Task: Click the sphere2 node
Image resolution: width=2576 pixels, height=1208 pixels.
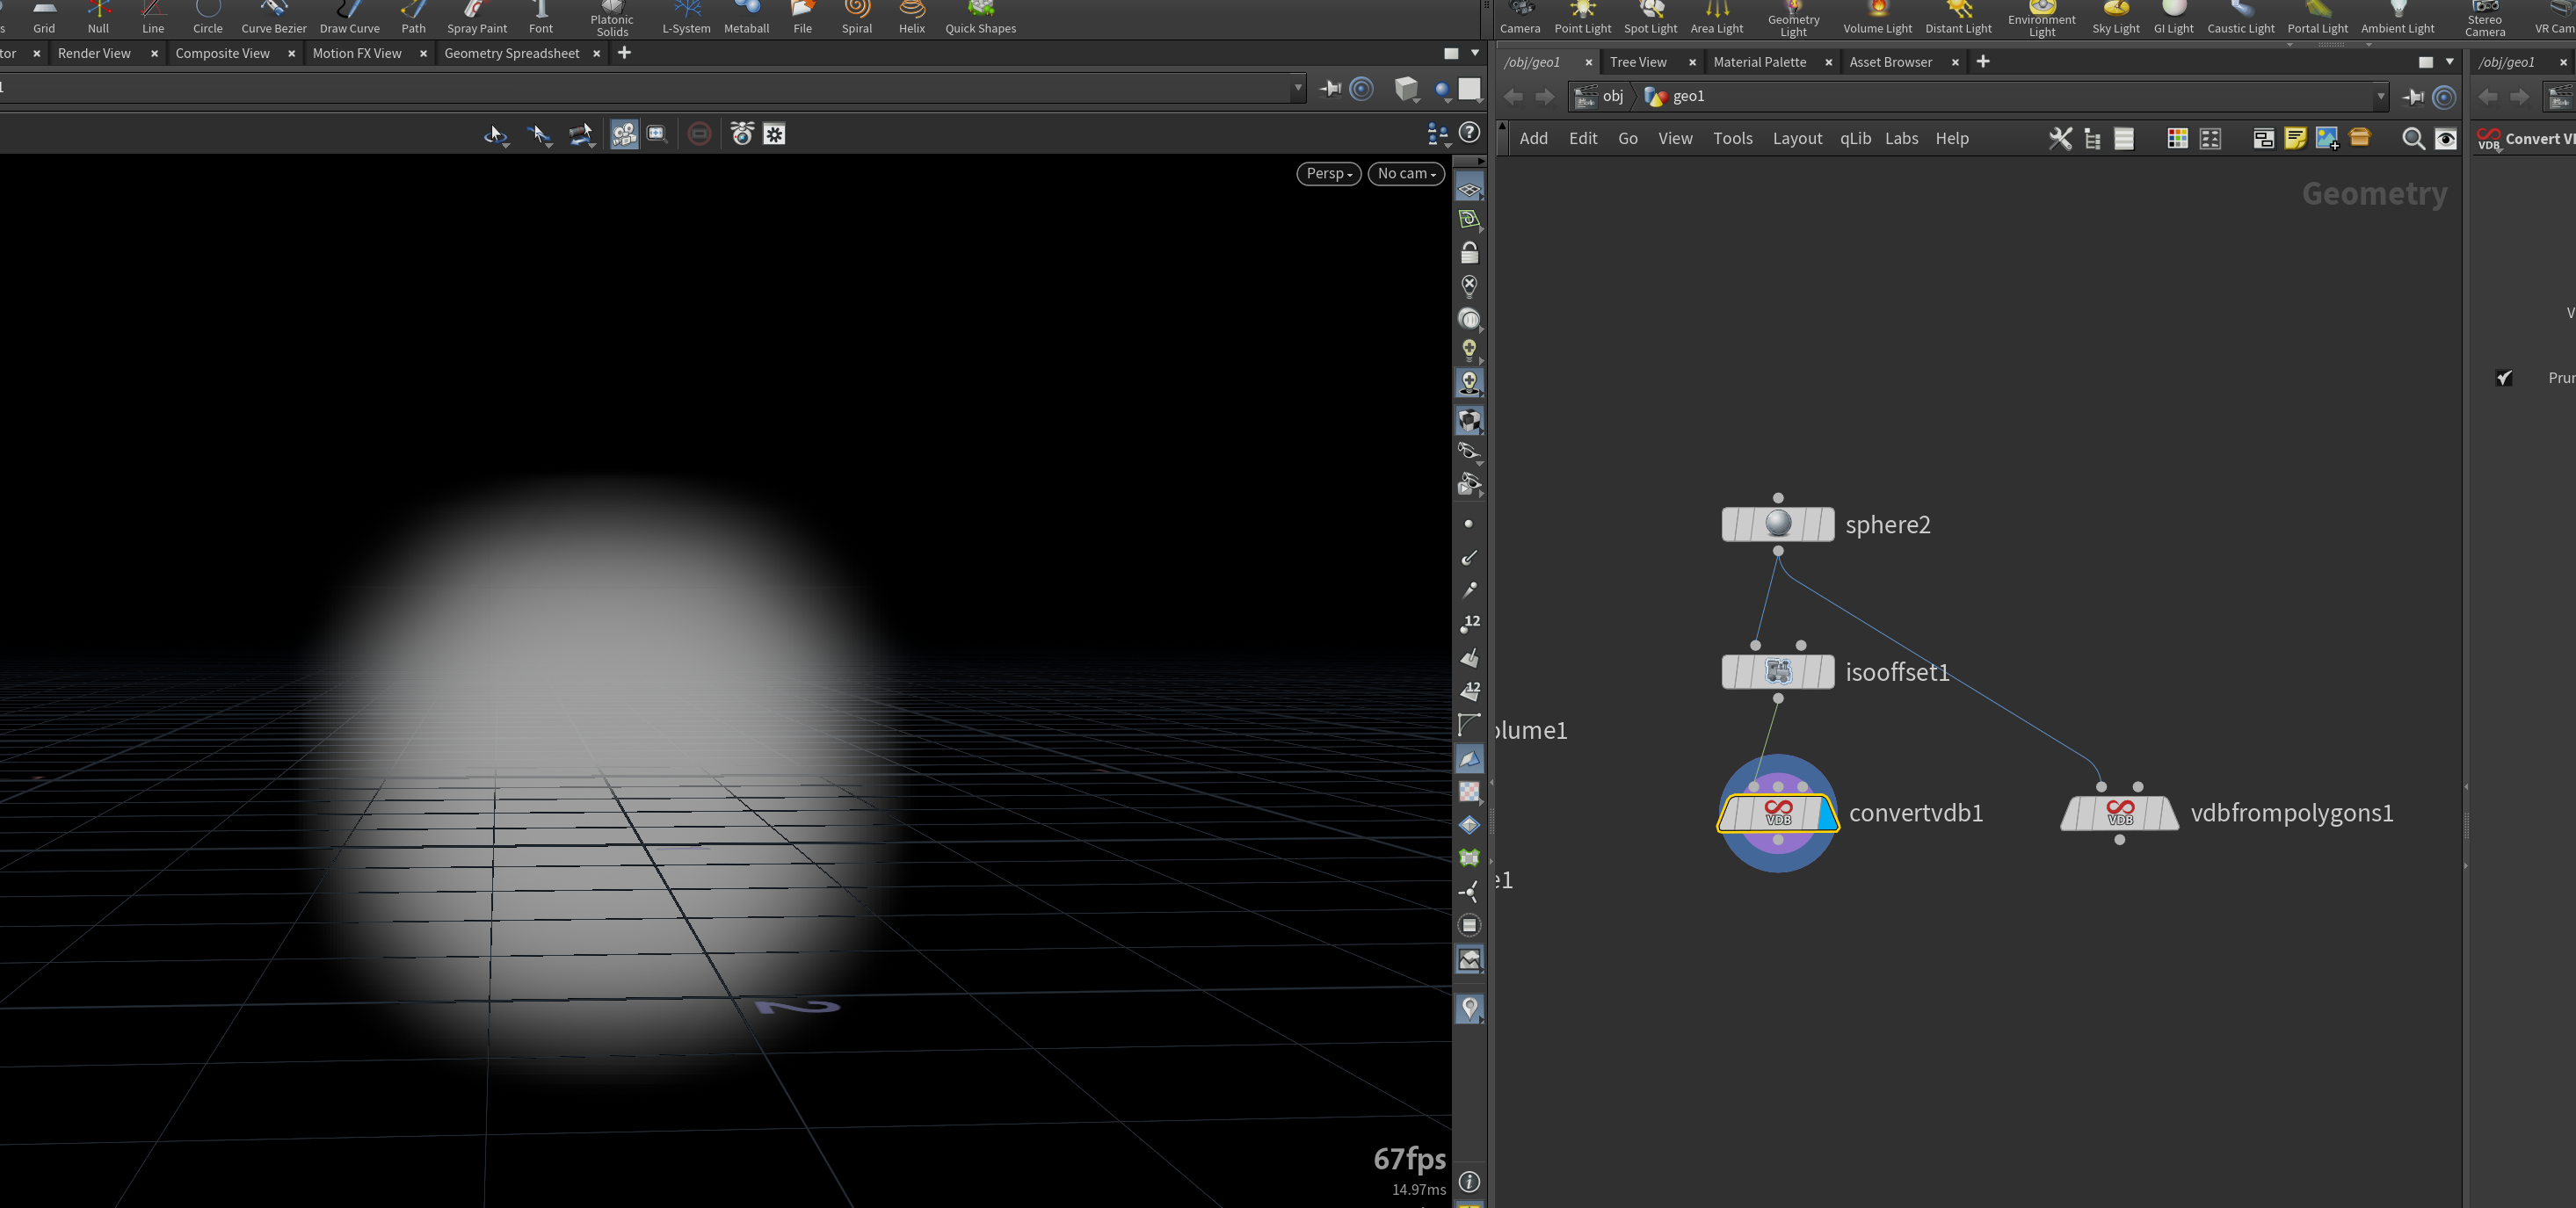Action: point(1777,524)
